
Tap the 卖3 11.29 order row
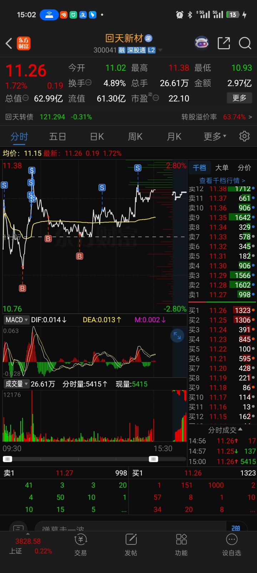[222, 275]
